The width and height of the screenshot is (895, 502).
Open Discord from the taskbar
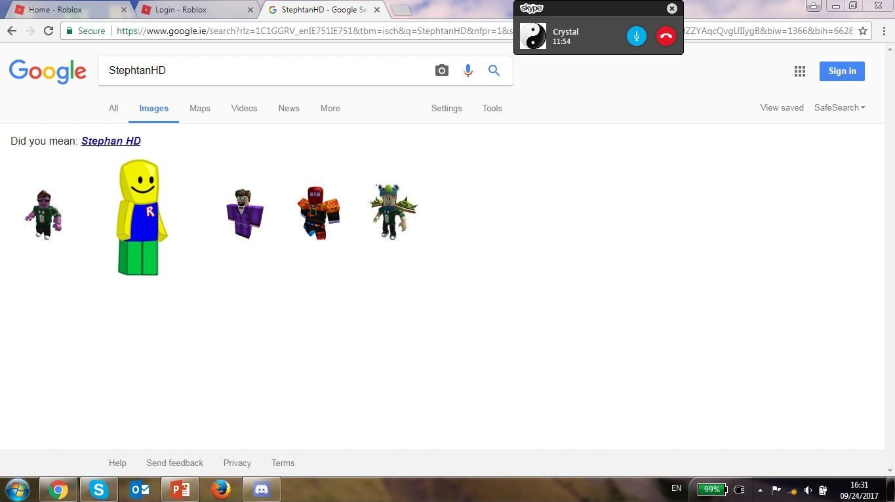[262, 490]
